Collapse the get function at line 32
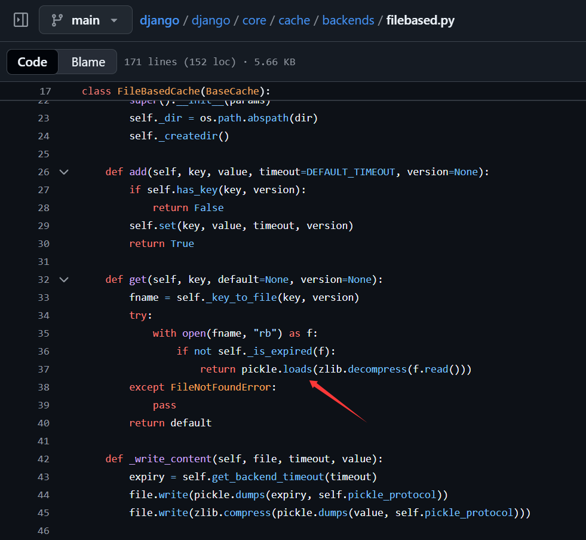The width and height of the screenshot is (586, 540). [x=64, y=279]
